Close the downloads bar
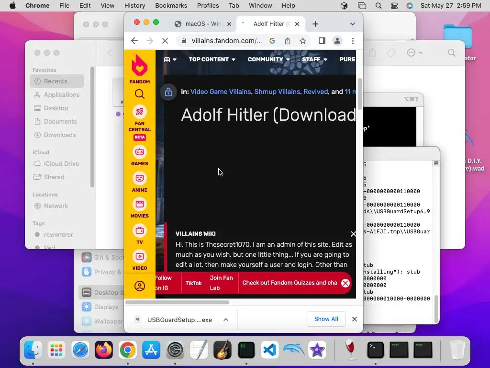 coord(355,319)
